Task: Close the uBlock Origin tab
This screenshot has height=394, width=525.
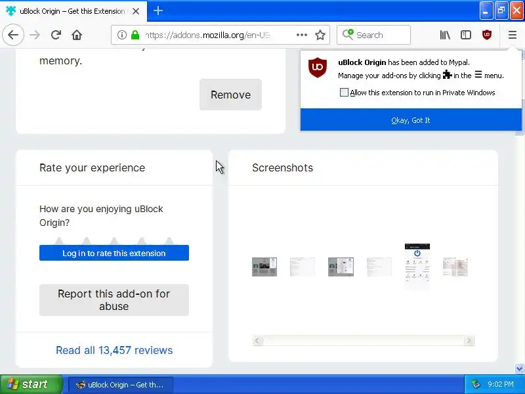Action: 136,11
